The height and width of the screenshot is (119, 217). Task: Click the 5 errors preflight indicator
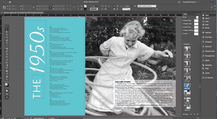[51, 118]
